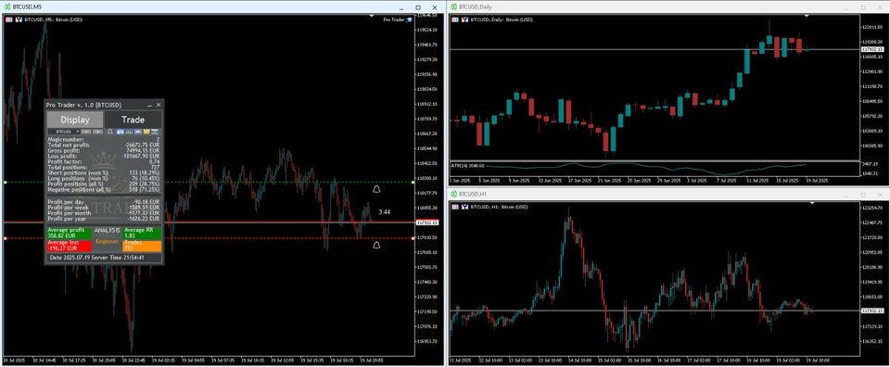Click the bell notification icon in panel toolbar
890x367 pixels.
(110, 132)
